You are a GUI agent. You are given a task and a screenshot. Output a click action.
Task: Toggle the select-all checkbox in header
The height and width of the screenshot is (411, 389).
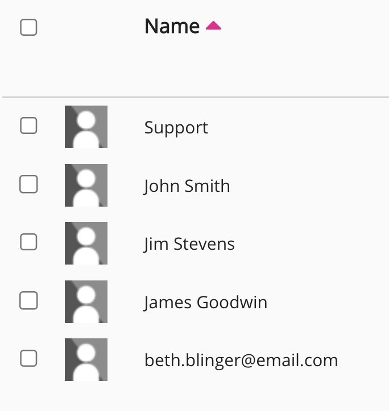click(x=28, y=27)
